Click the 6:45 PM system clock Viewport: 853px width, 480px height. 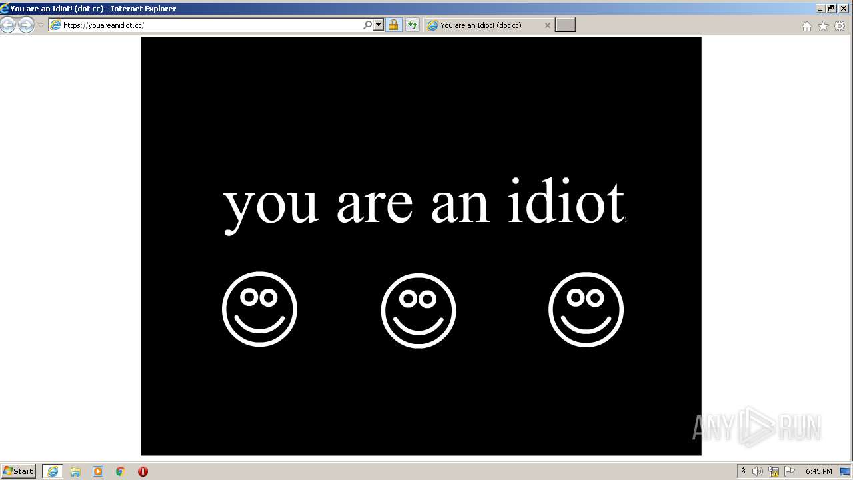(818, 471)
